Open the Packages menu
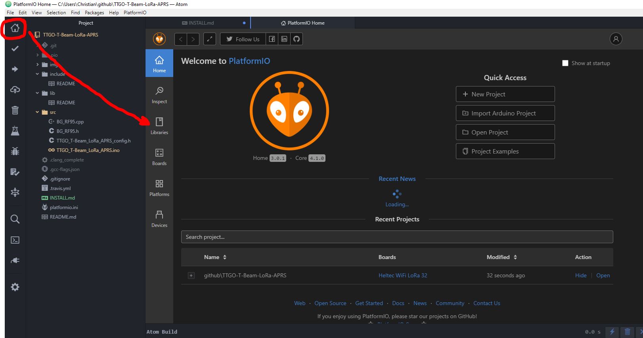Image resolution: width=643 pixels, height=338 pixels. (94, 12)
